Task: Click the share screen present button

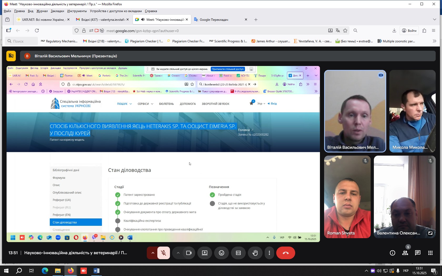Action: point(205,253)
